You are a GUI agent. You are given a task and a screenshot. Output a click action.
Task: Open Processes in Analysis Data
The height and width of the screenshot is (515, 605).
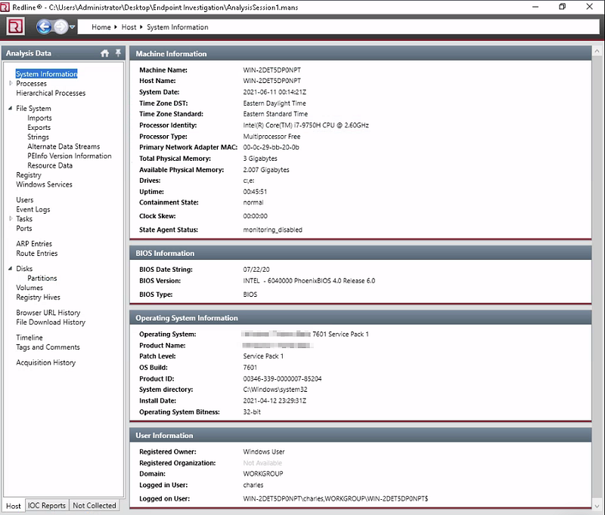31,83
